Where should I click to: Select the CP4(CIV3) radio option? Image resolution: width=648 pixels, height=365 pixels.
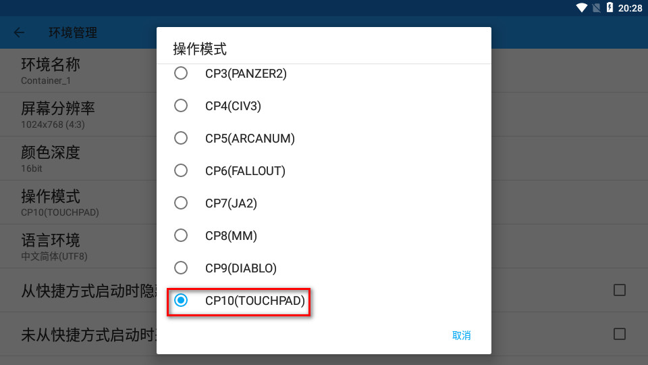click(x=323, y=106)
